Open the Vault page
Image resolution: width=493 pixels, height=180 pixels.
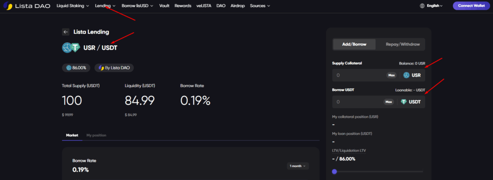164,6
